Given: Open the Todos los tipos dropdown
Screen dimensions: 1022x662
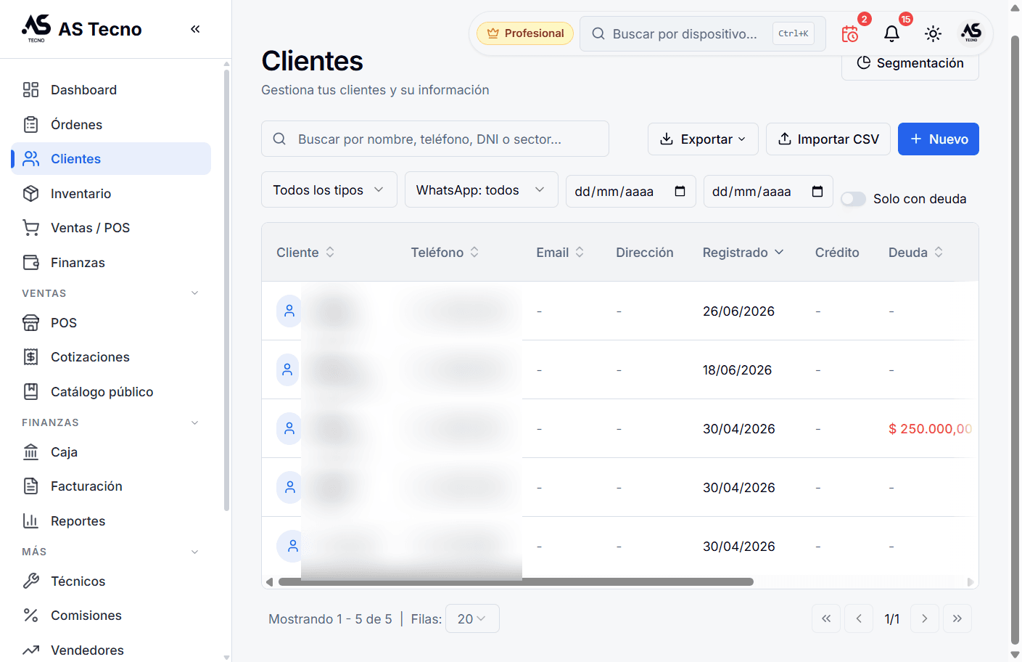Looking at the screenshot, I should [329, 189].
